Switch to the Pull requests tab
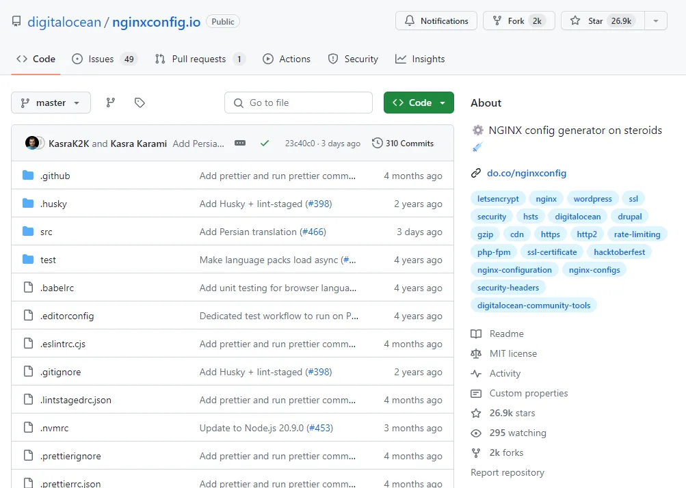Viewport: 686px width, 488px height. 199,59
